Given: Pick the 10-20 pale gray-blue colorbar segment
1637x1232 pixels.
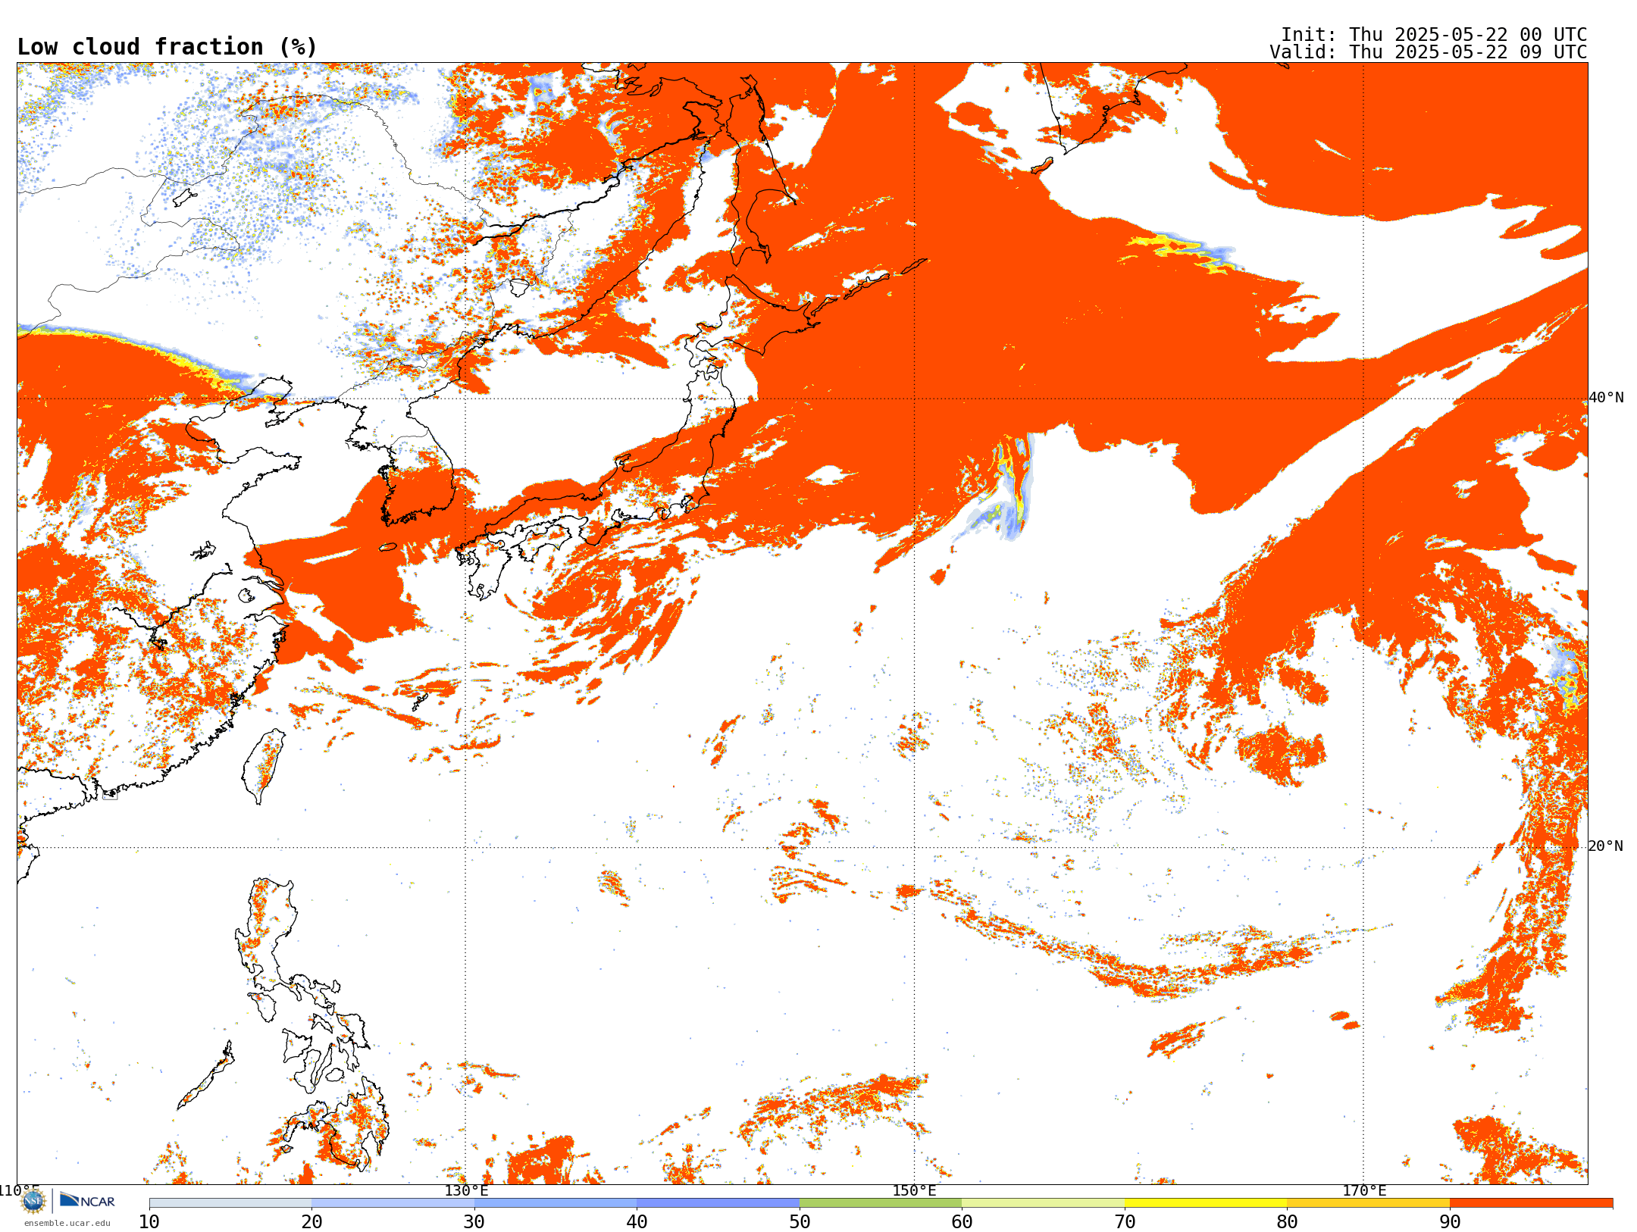Looking at the screenshot, I should pyautogui.click(x=230, y=1203).
